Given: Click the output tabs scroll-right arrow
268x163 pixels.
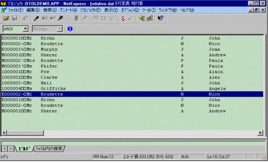Looking at the screenshot, I should pos(11,149).
